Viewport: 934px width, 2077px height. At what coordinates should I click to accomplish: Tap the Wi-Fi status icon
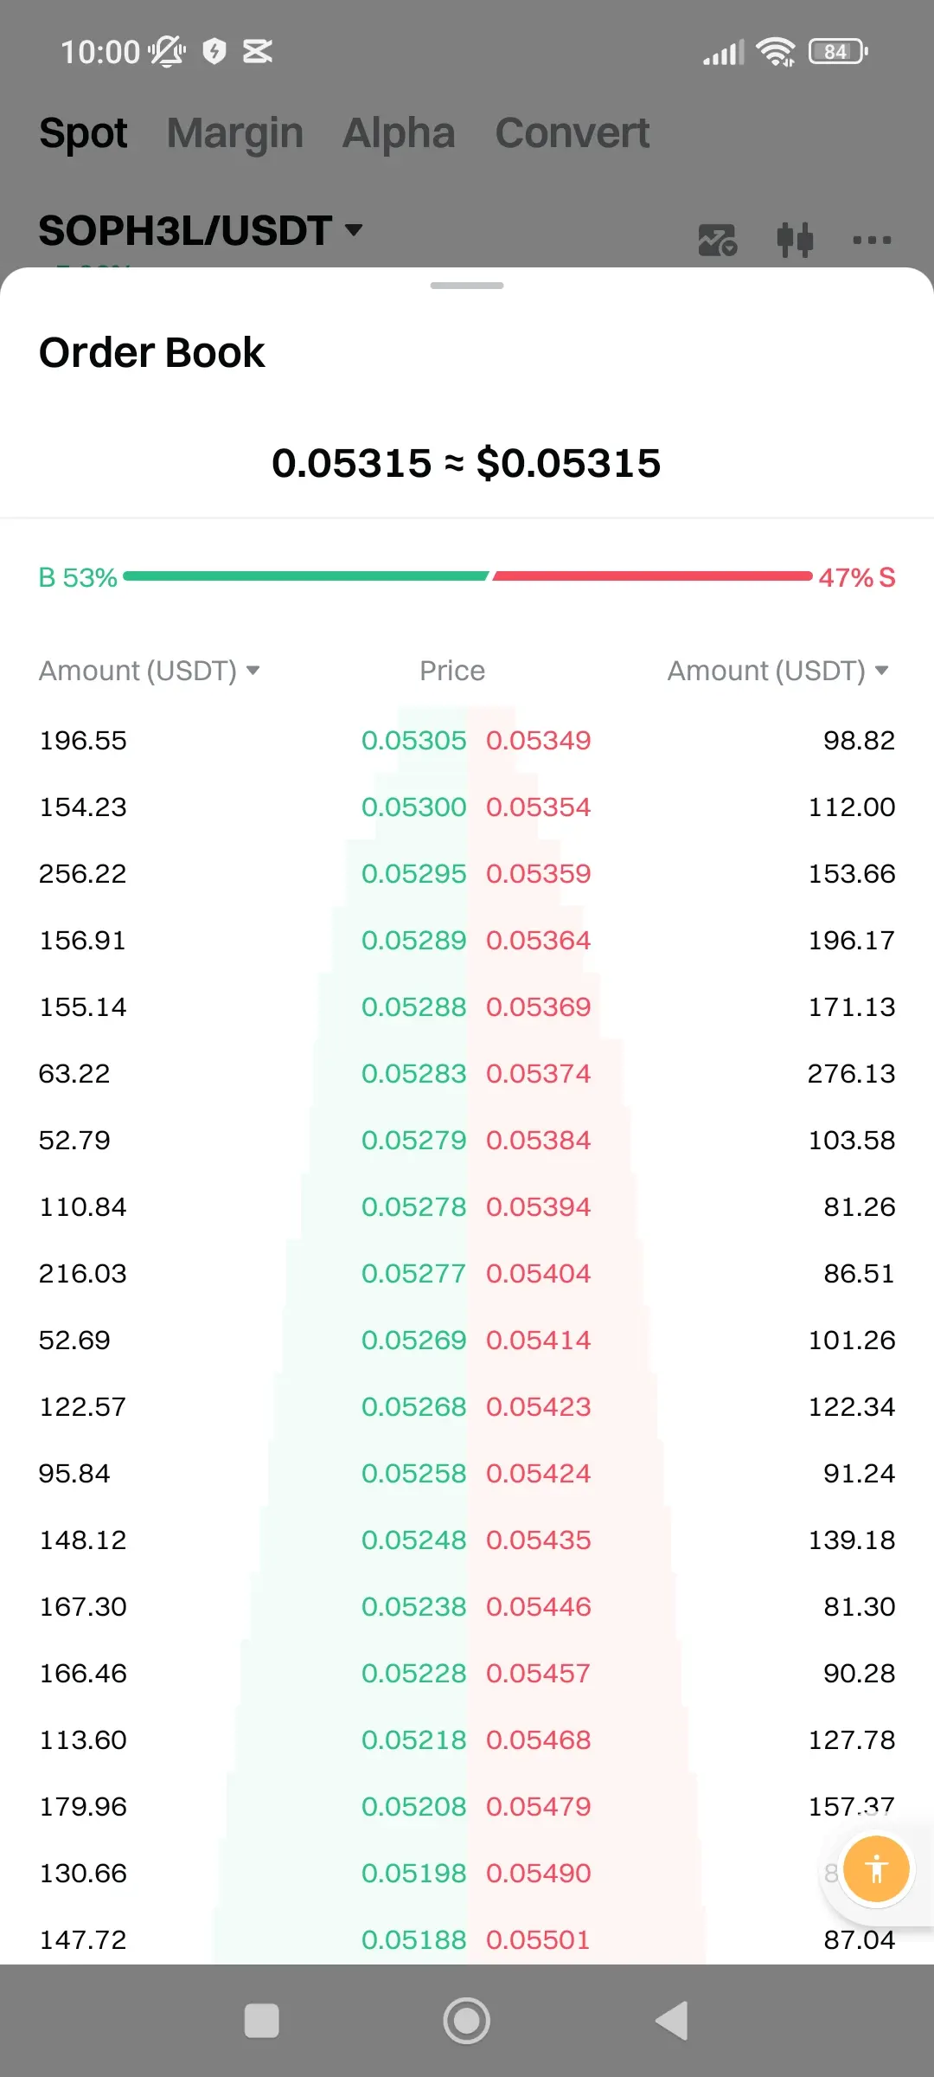point(776,52)
